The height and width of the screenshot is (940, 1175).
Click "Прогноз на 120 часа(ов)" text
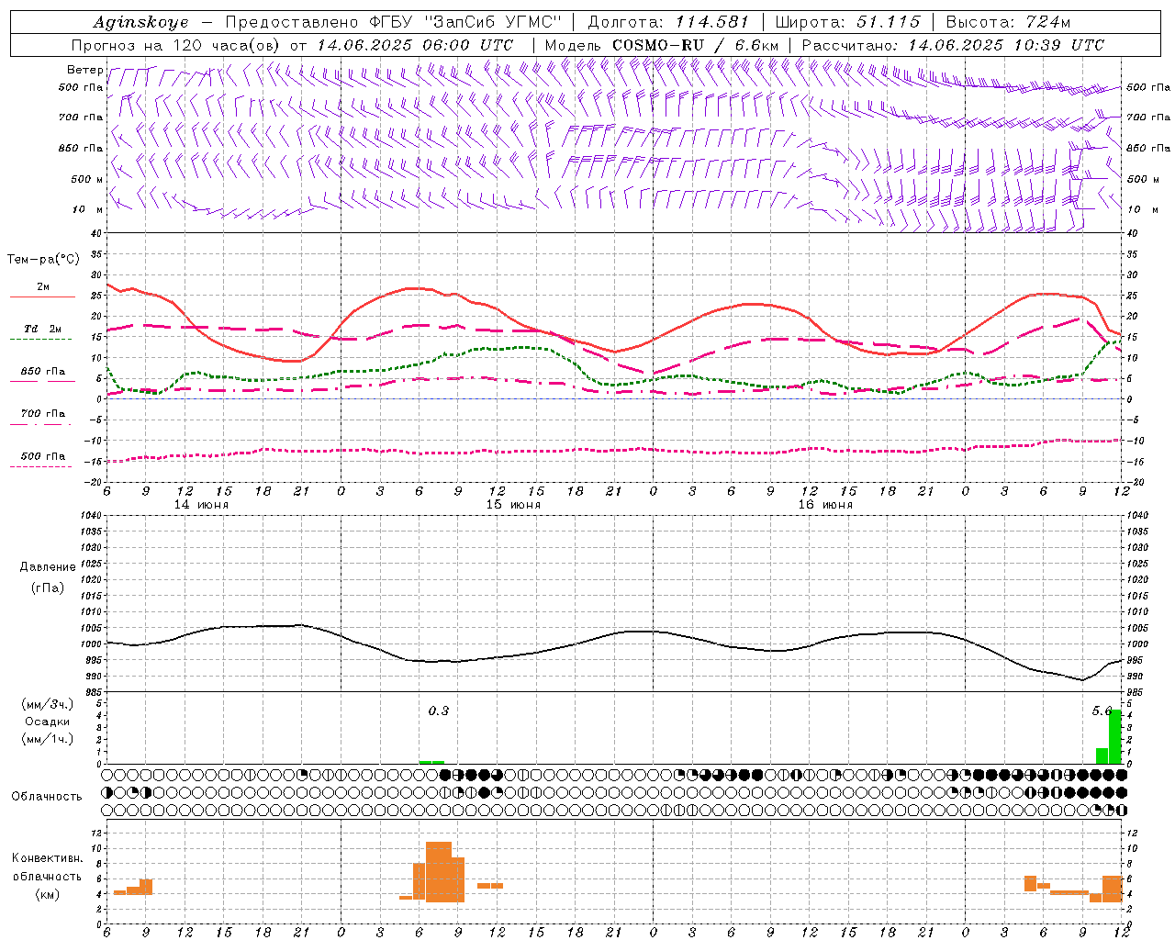pyautogui.click(x=176, y=45)
